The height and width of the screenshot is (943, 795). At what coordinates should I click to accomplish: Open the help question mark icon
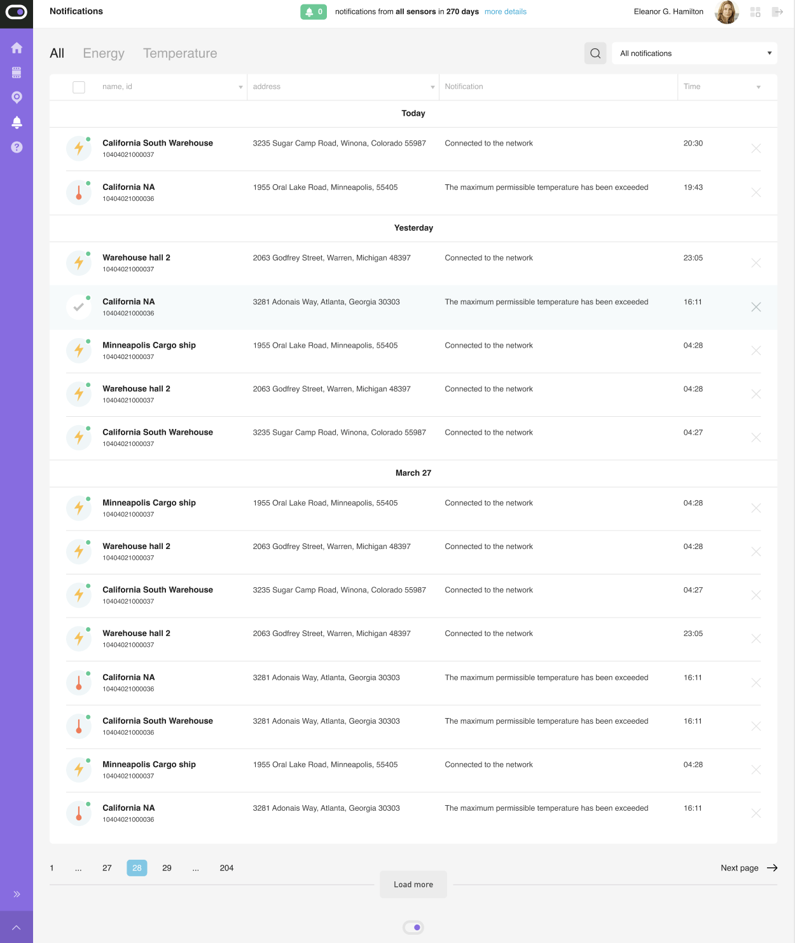pos(17,147)
